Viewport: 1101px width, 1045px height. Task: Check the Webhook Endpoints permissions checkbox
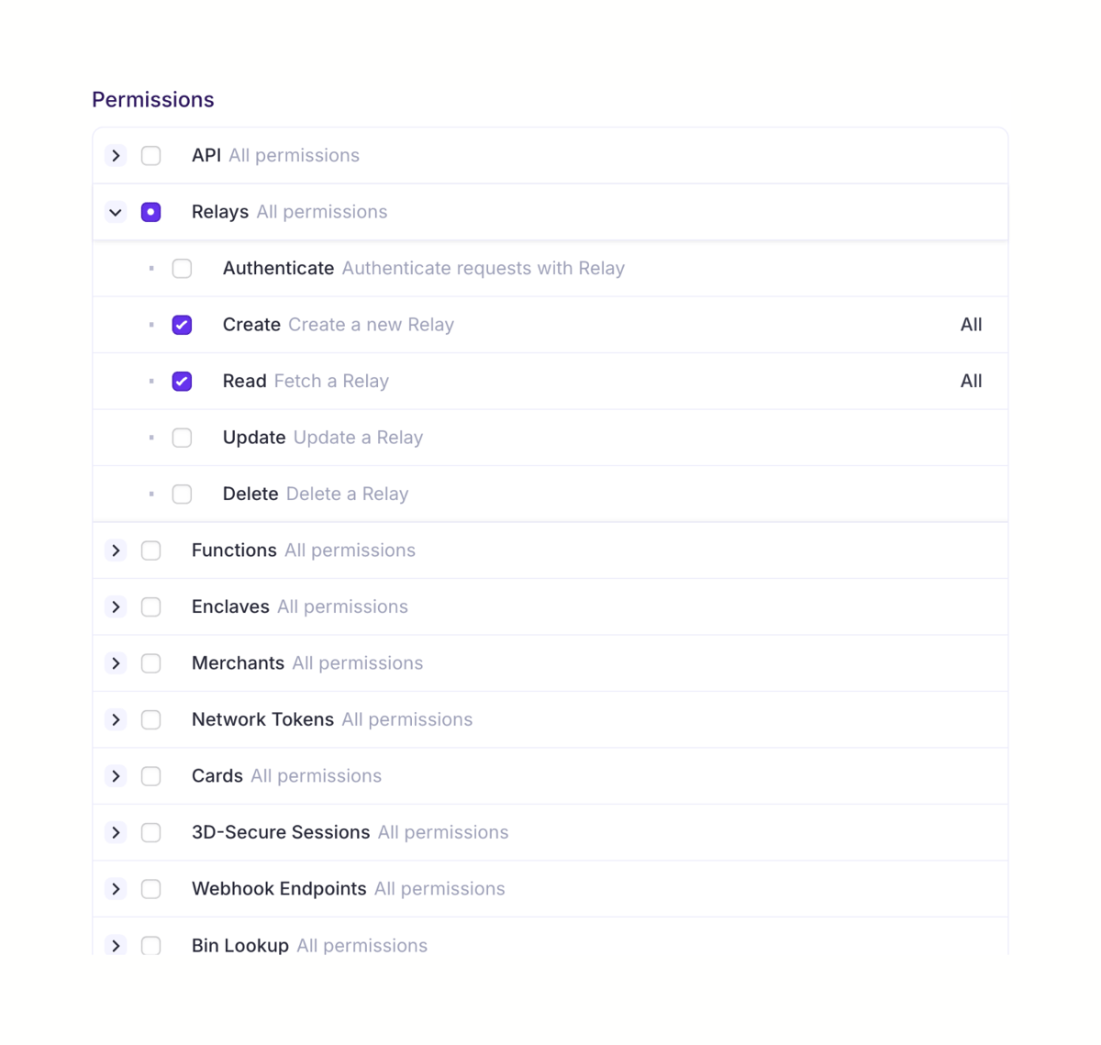(x=150, y=888)
